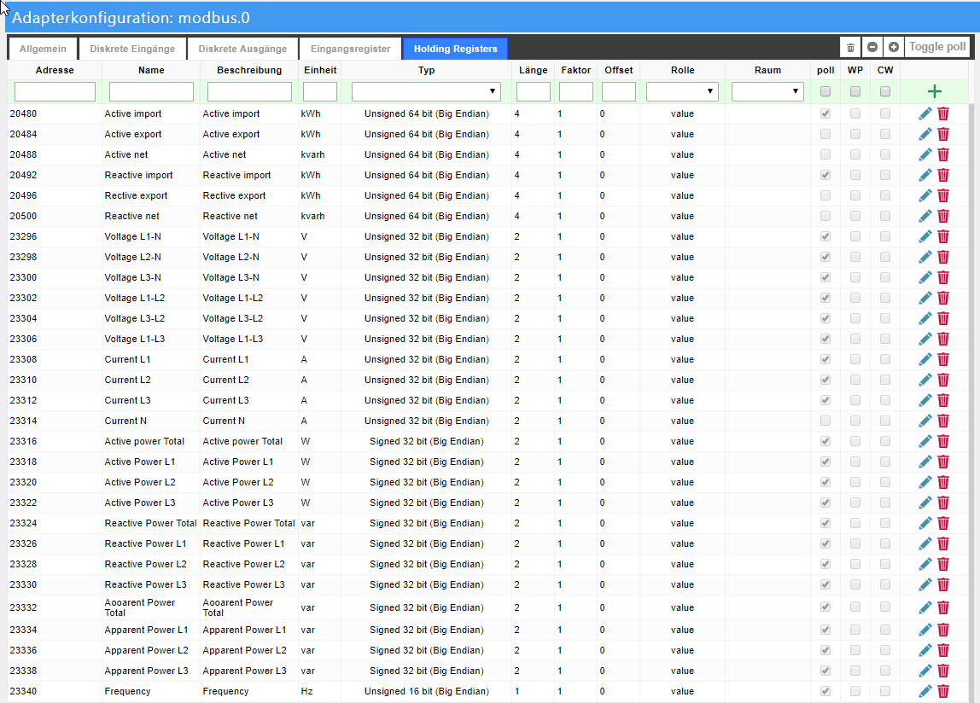Toggle poll checkbox for Active import
980x703 pixels.
[825, 113]
